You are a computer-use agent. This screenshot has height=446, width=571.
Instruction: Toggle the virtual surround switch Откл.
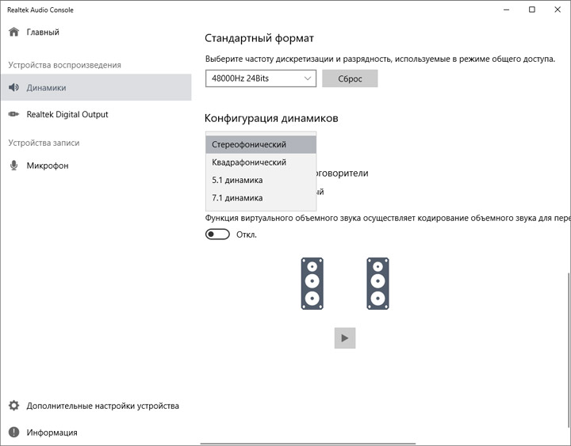click(x=217, y=234)
